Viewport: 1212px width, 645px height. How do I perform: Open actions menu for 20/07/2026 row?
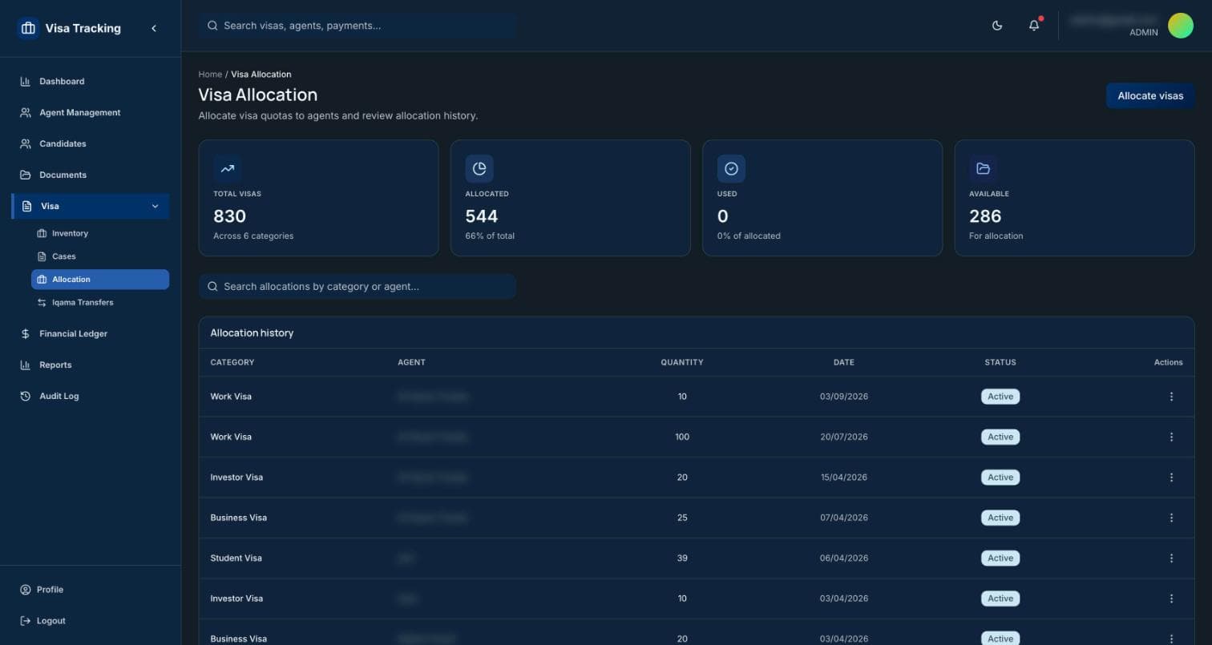pyautogui.click(x=1171, y=437)
